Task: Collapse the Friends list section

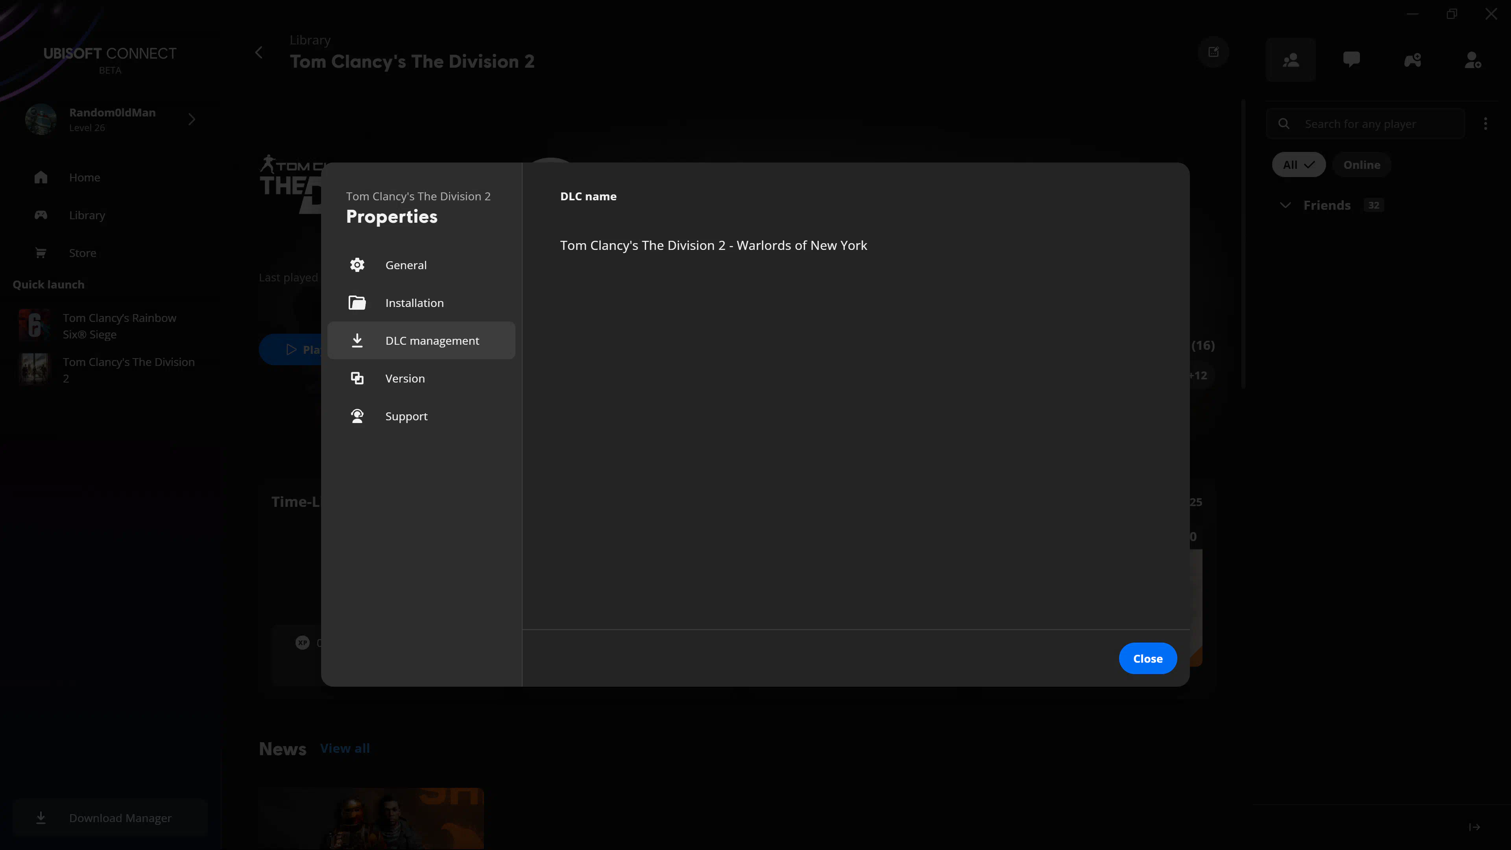Action: coord(1285,205)
